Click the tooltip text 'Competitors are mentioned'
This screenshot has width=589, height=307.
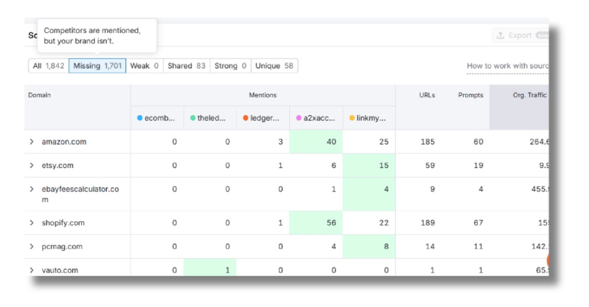point(92,31)
